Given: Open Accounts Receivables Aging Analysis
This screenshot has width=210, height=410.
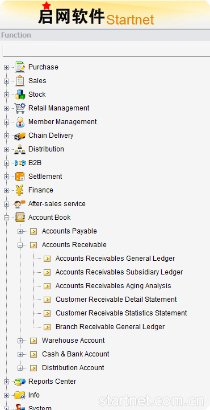Looking at the screenshot, I should [x=114, y=286].
